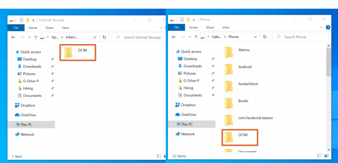Select Network in Phone window sidebar

coord(185,134)
